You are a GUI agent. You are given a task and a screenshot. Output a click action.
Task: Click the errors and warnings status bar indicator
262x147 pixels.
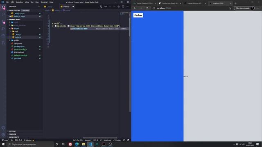tap(18, 140)
